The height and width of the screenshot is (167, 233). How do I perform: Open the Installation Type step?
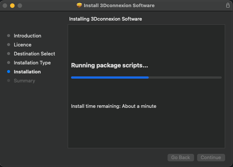pyautogui.click(x=32, y=63)
